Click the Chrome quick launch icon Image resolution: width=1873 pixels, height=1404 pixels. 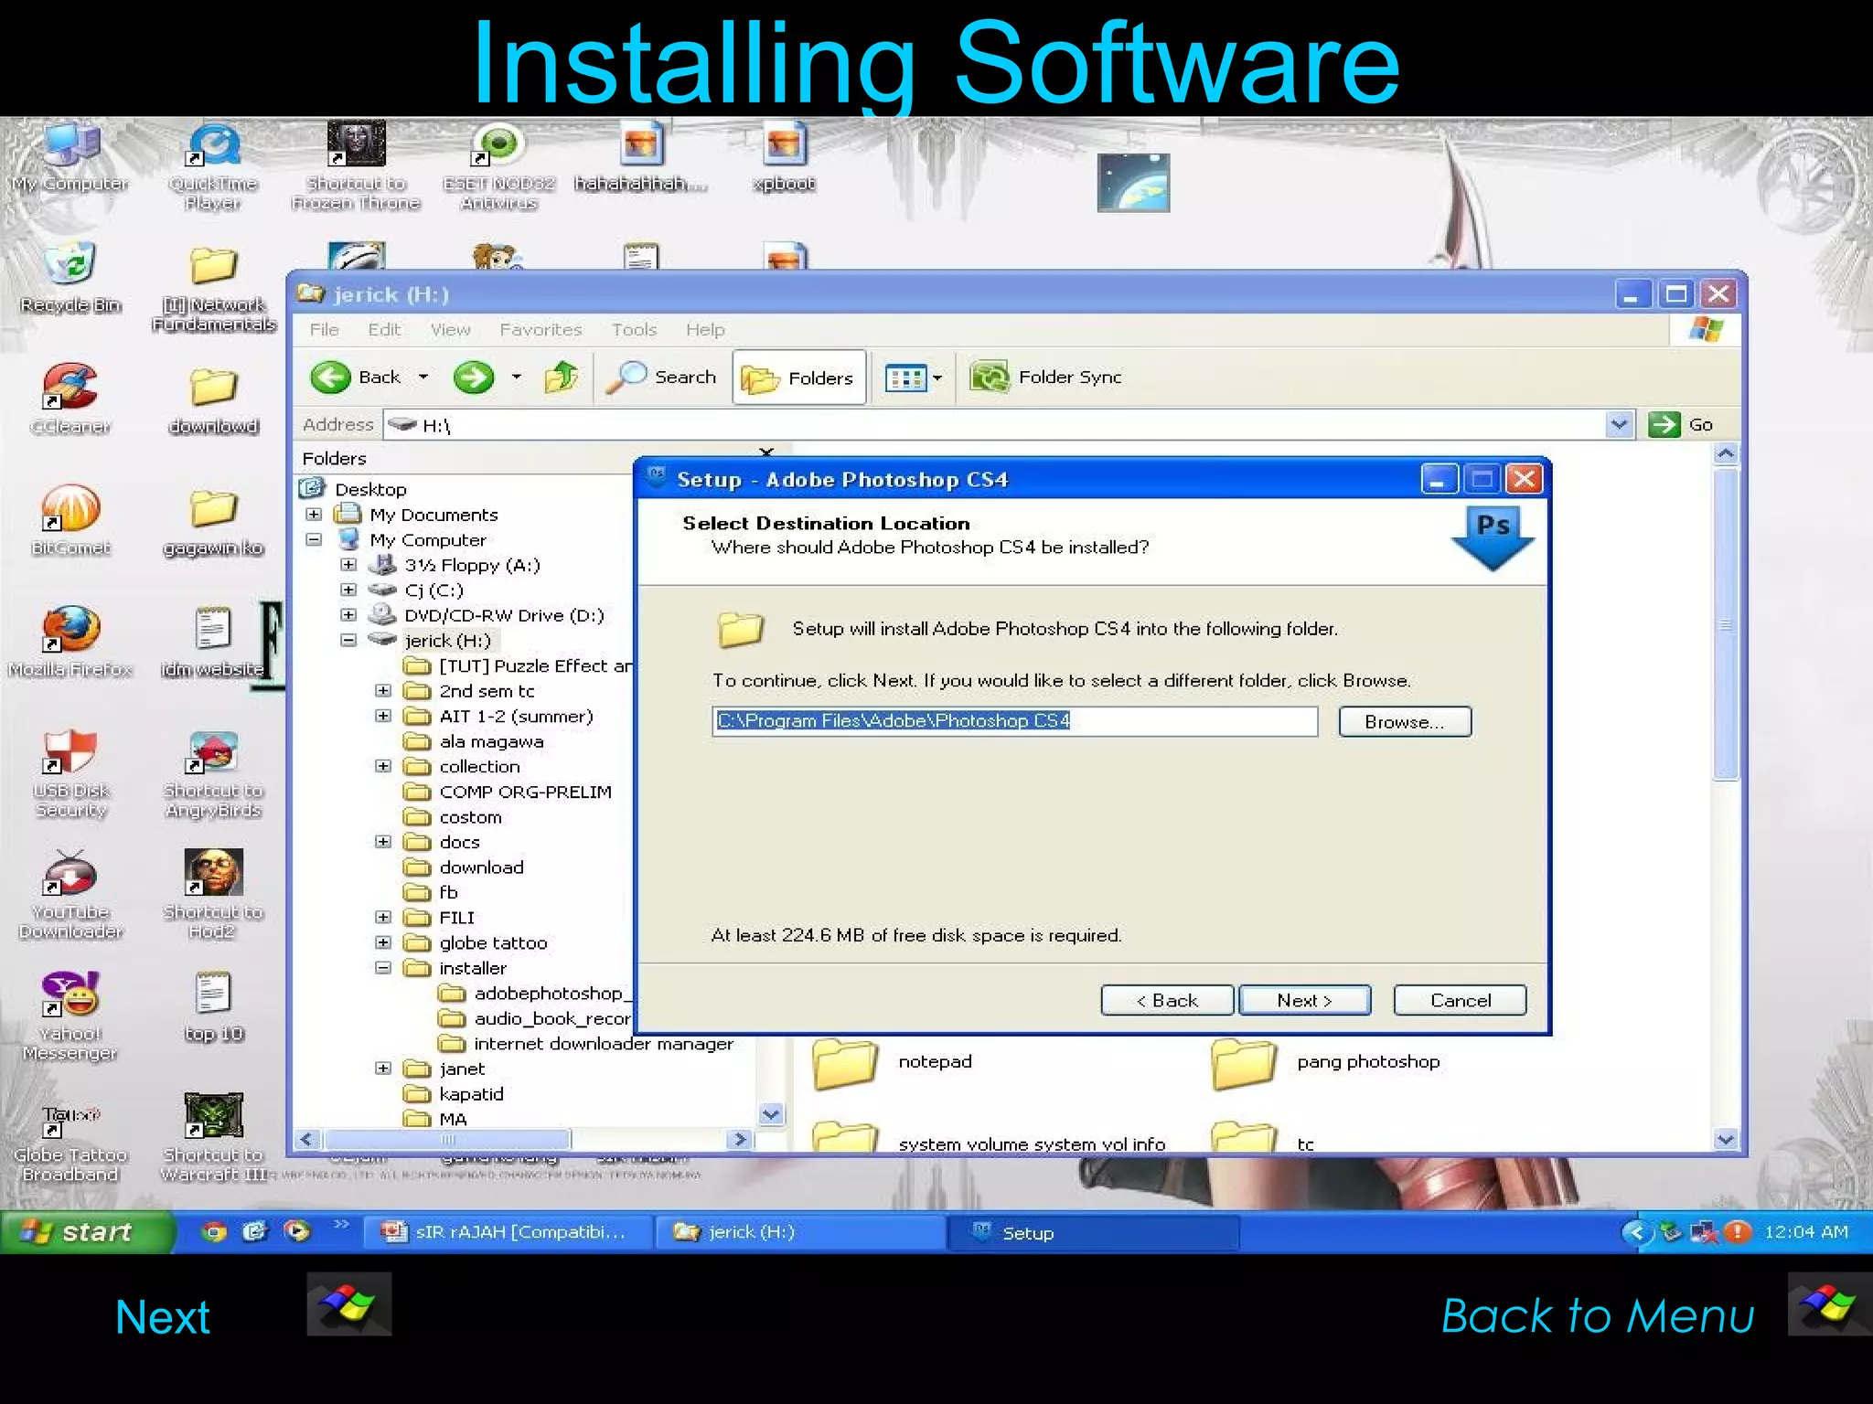(x=214, y=1232)
